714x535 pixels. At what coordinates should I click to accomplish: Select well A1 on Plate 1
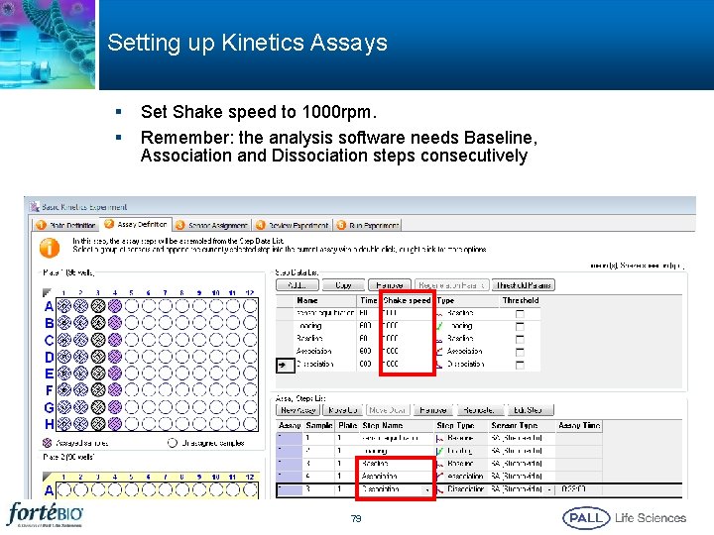[x=63, y=306]
